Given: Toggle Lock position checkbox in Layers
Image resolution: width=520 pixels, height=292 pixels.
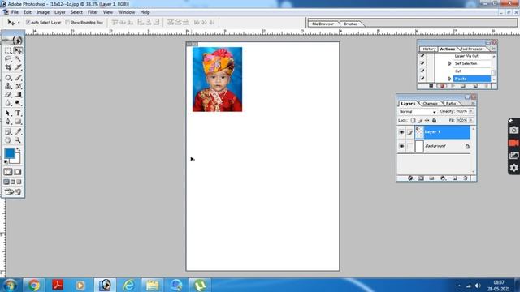Looking at the screenshot, I should [x=427, y=121].
